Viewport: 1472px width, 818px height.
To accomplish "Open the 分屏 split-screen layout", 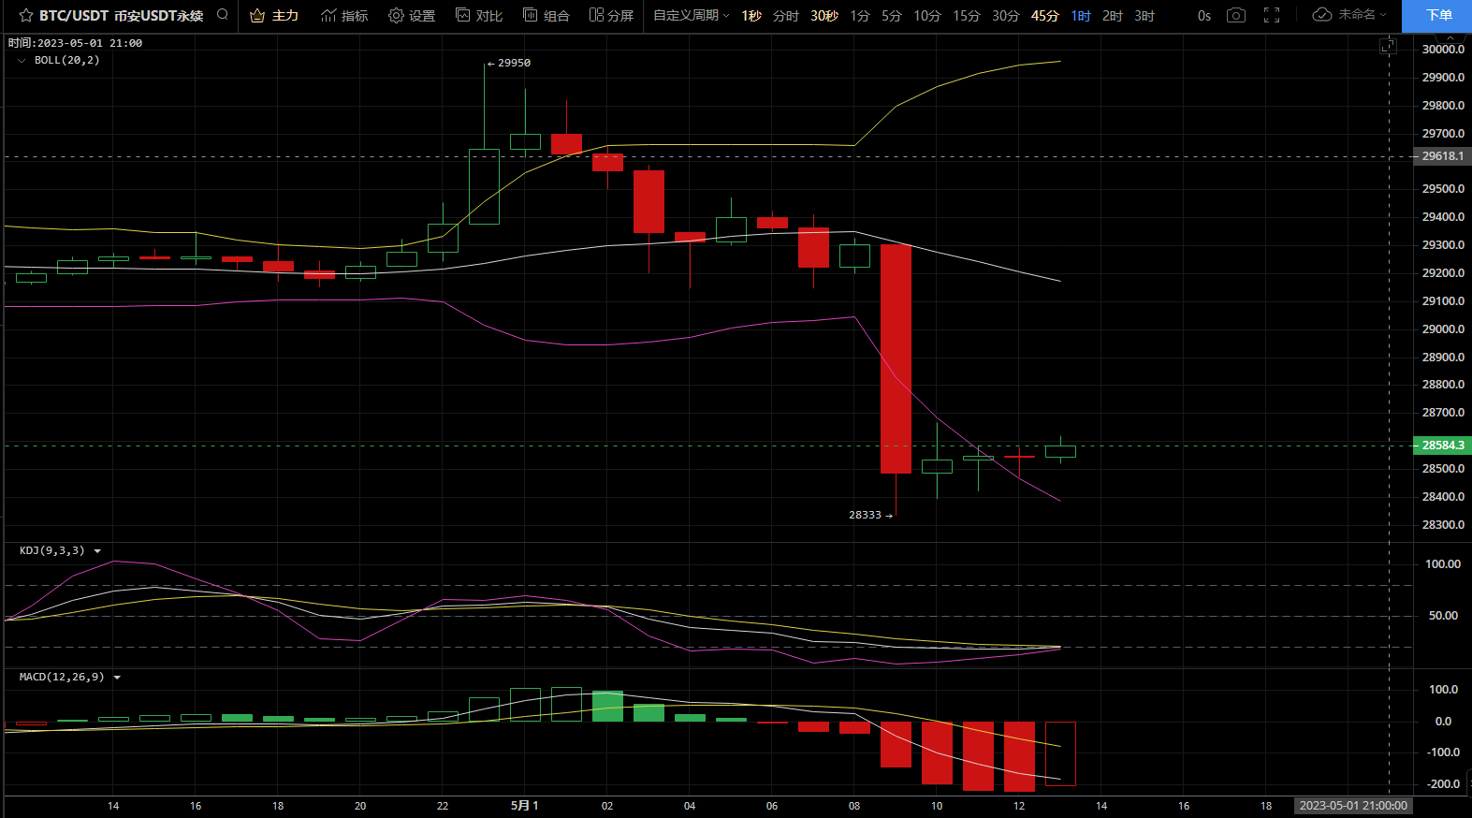I will [611, 15].
